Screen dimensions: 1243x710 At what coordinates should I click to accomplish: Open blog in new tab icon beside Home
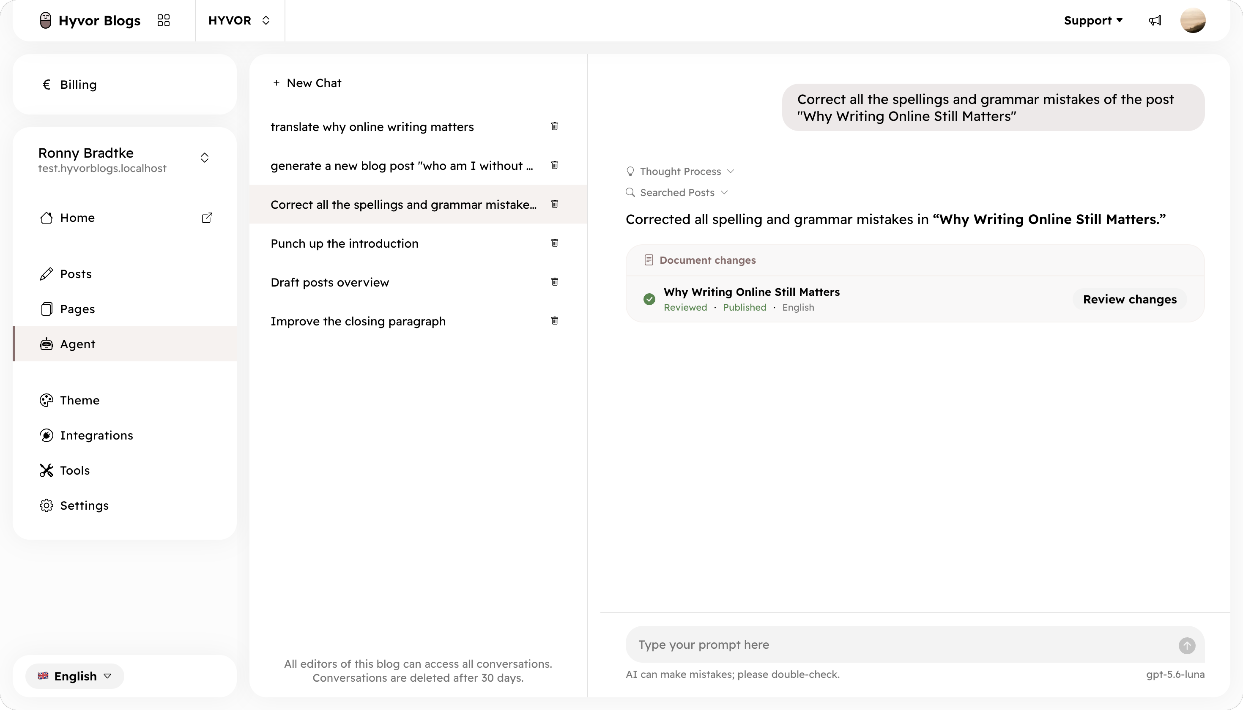[207, 218]
